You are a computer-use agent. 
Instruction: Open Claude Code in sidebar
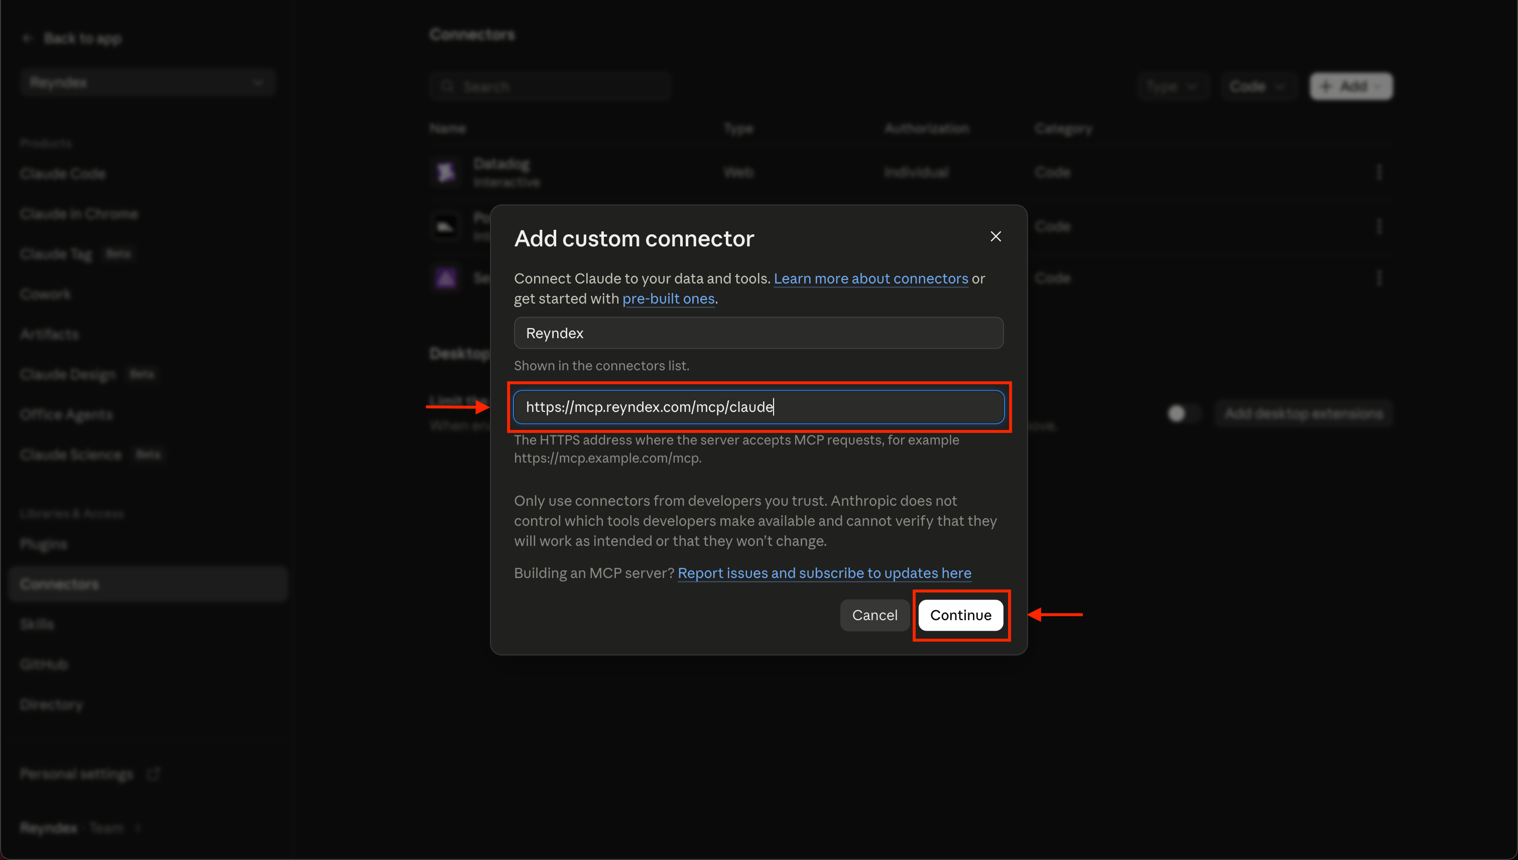click(63, 174)
